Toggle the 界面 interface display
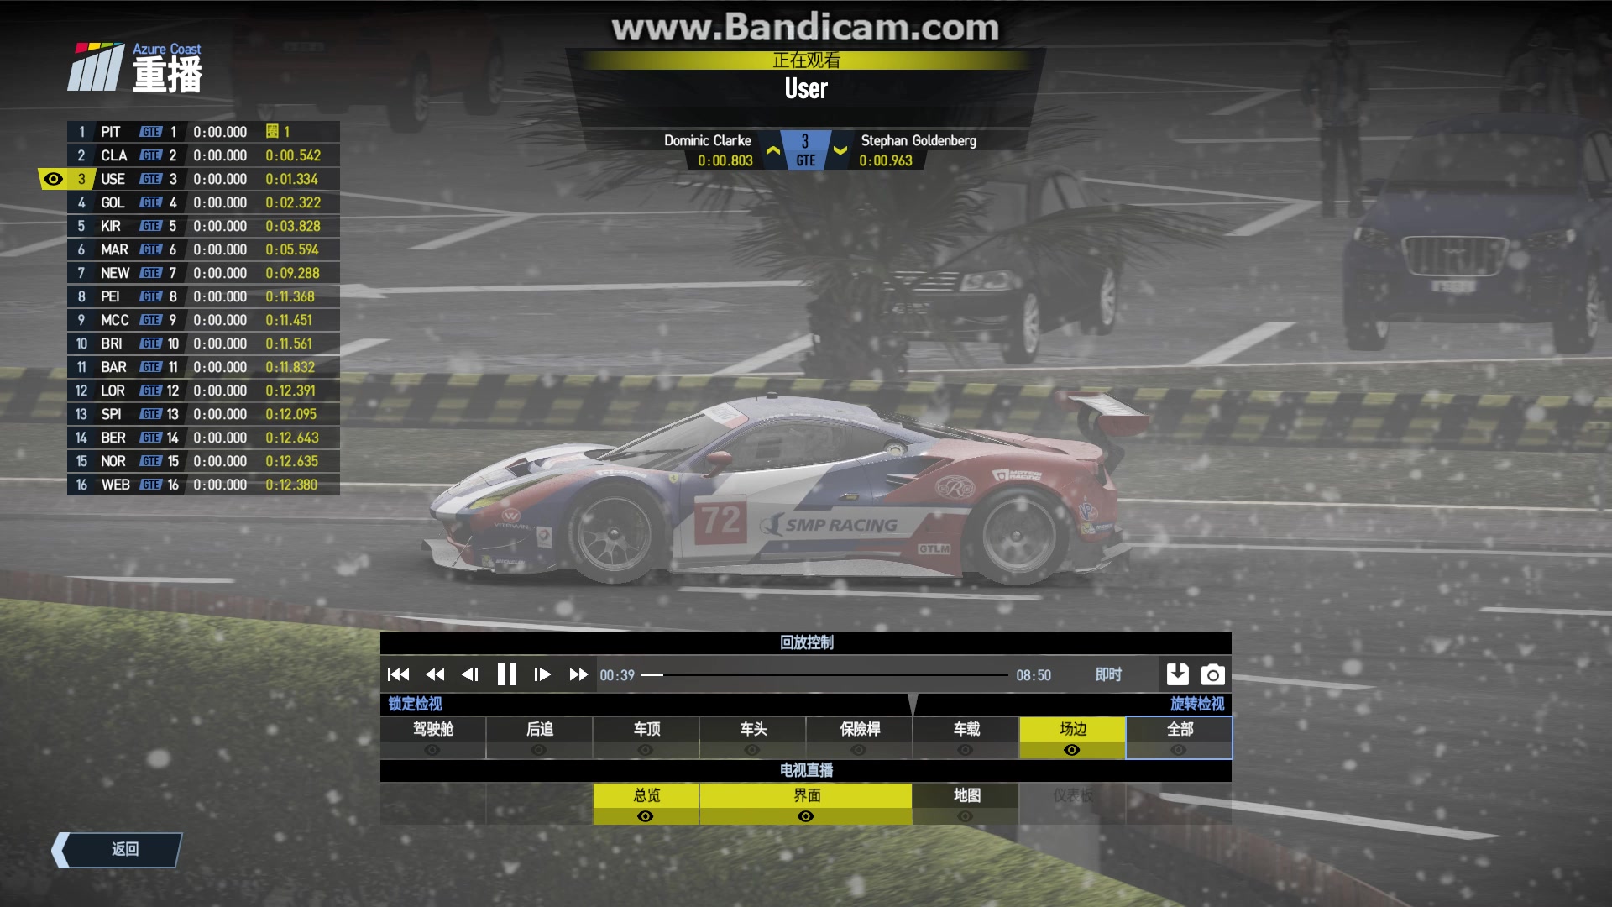This screenshot has height=907, width=1612. point(806,804)
